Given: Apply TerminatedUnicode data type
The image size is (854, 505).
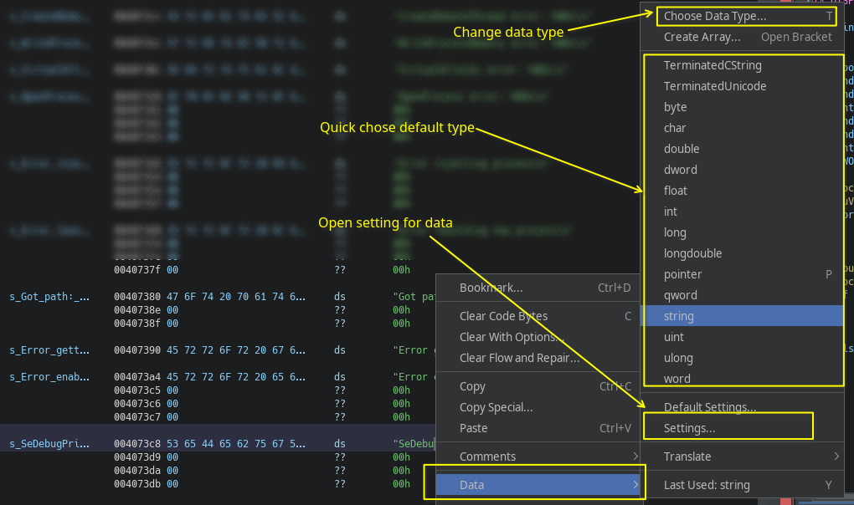Looking at the screenshot, I should click(x=741, y=86).
